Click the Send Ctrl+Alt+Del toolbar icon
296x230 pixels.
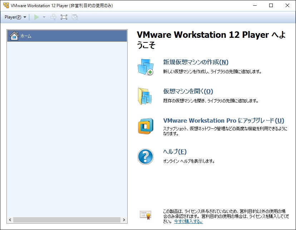click(53, 17)
